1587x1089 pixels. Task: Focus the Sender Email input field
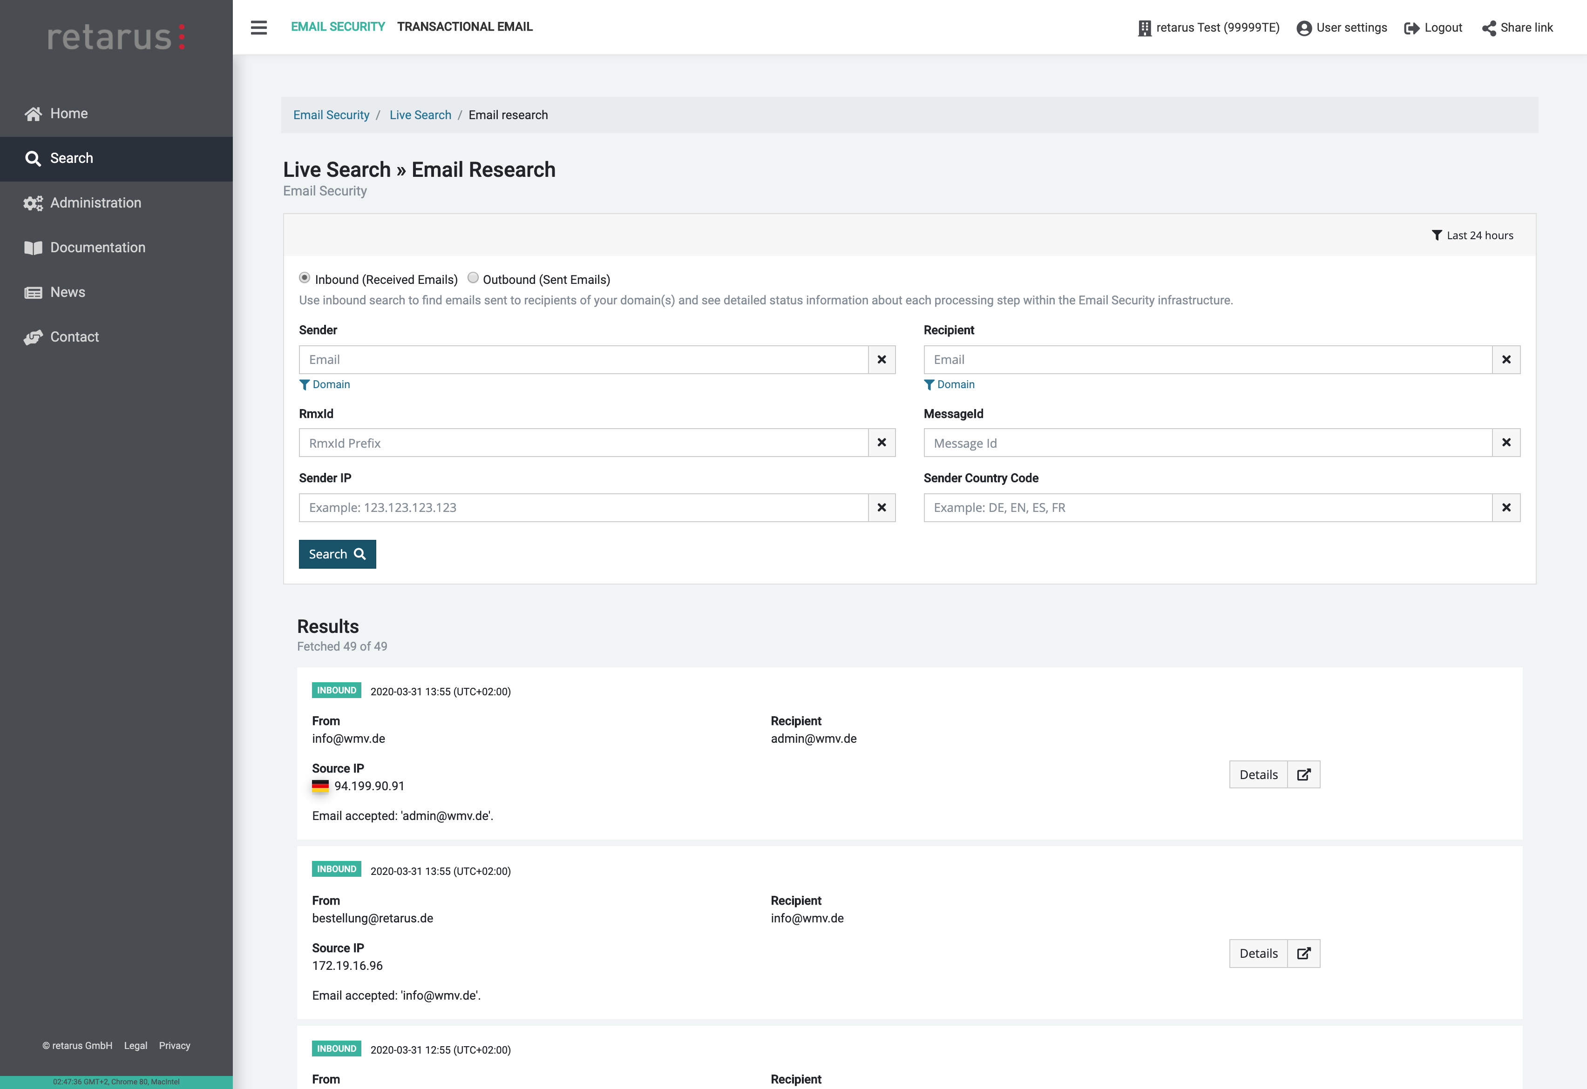click(x=583, y=360)
